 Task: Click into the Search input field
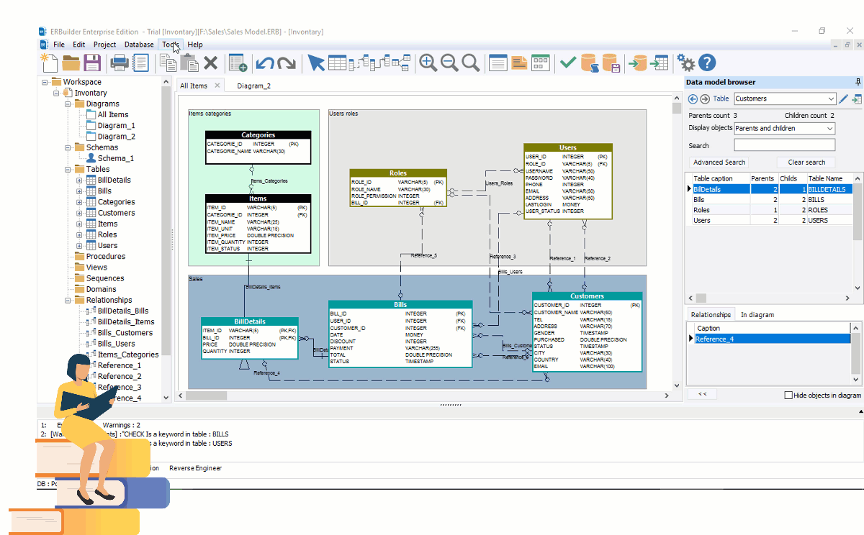784,145
